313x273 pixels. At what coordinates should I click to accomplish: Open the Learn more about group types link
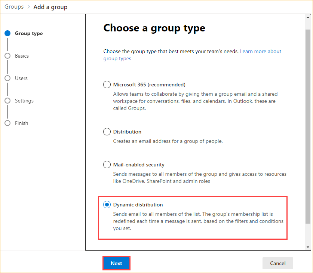(261, 51)
